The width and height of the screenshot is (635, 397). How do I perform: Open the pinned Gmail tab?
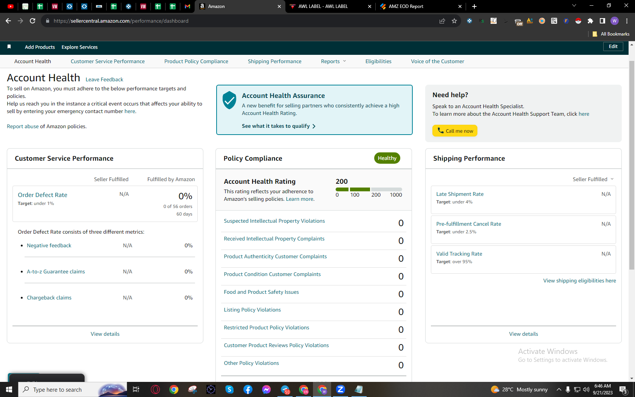point(187,6)
